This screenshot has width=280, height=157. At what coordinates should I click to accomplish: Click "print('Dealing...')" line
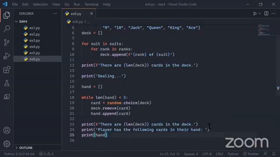[x=104, y=76]
